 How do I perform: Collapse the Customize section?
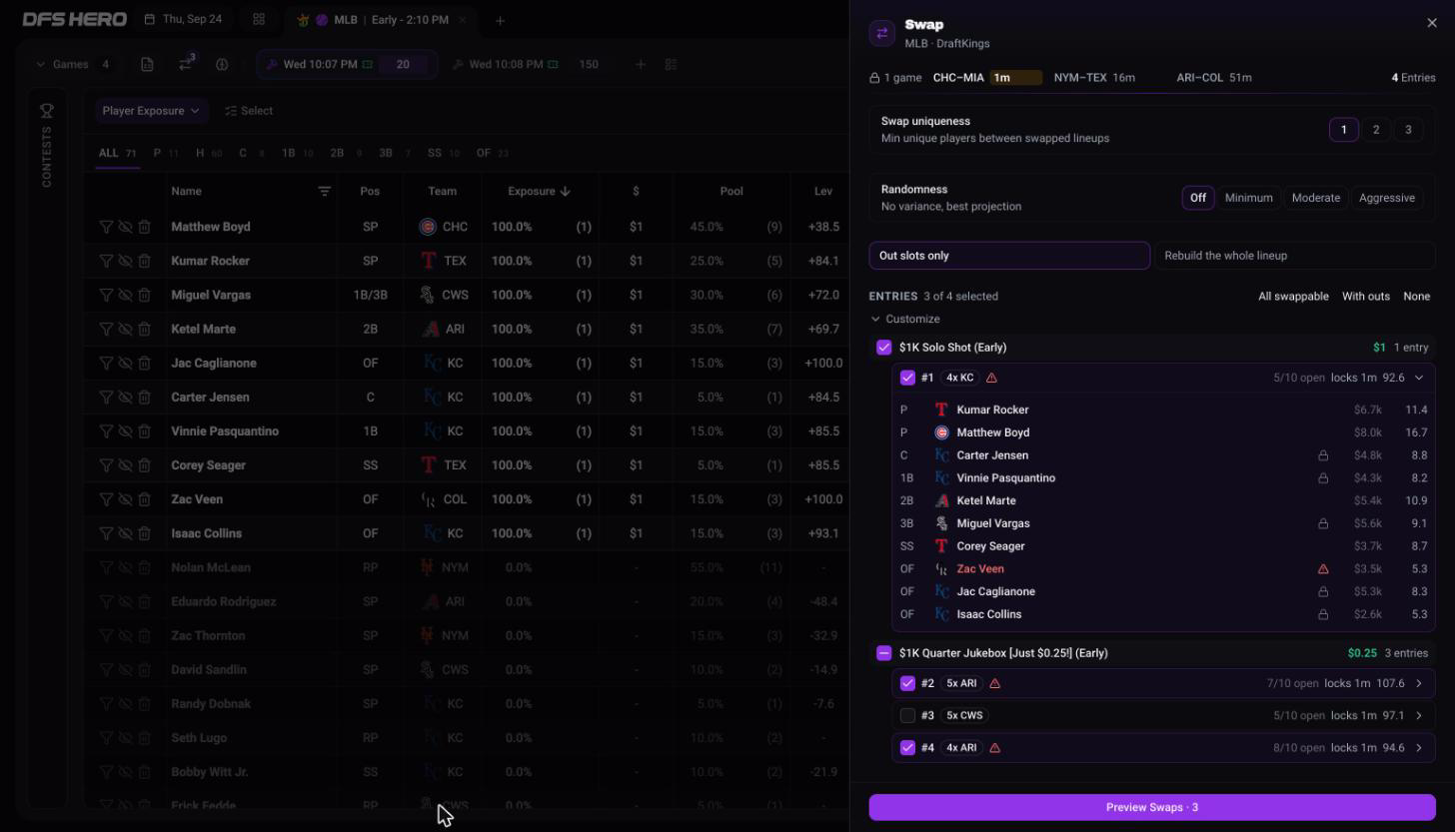click(x=905, y=319)
